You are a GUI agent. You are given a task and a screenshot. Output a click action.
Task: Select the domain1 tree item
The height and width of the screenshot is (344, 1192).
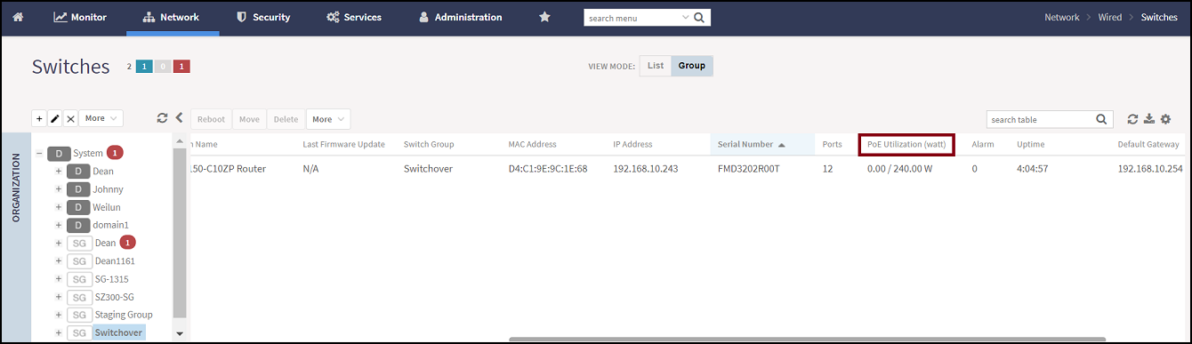(x=110, y=225)
